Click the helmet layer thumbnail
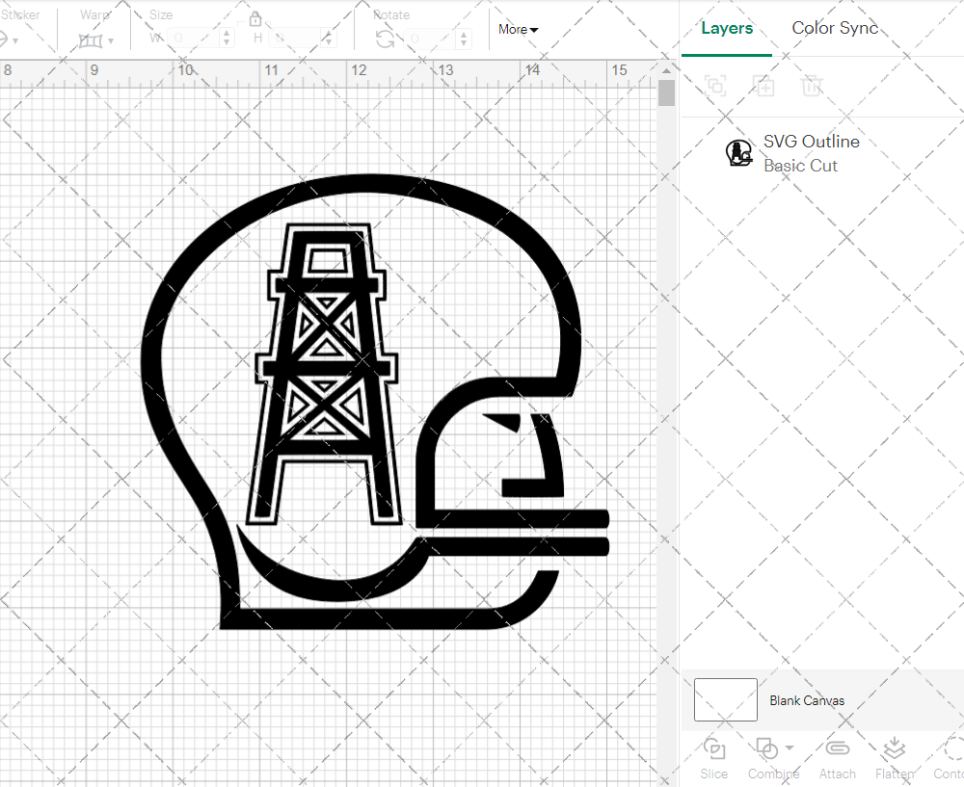Viewport: 964px width, 787px height. click(x=738, y=153)
